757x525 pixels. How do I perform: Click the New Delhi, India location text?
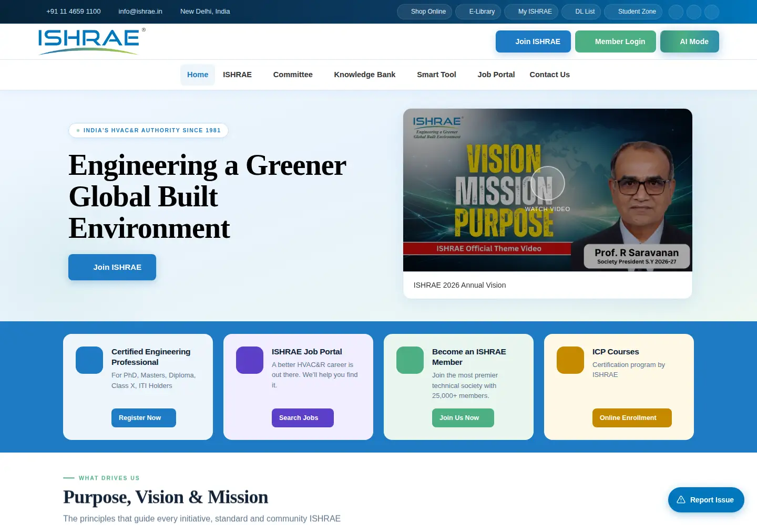click(205, 12)
